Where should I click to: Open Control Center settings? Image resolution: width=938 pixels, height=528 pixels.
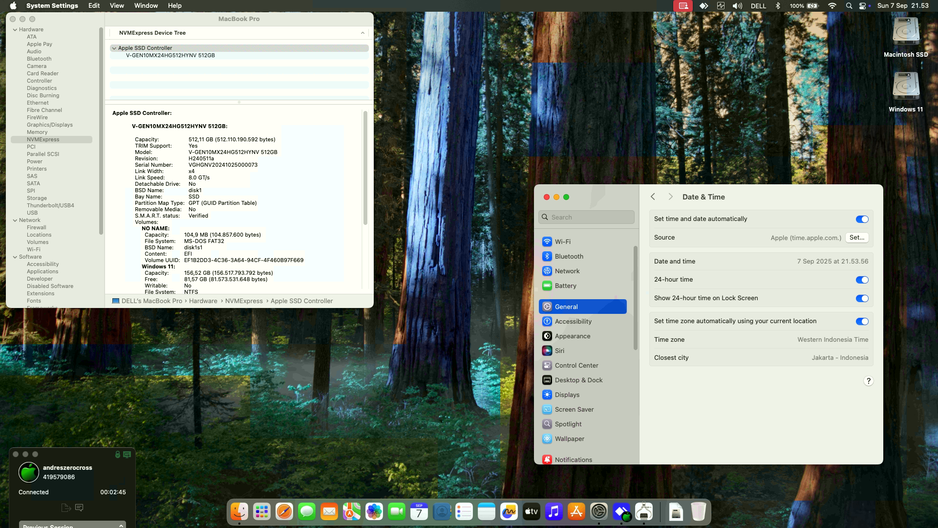pos(582,365)
